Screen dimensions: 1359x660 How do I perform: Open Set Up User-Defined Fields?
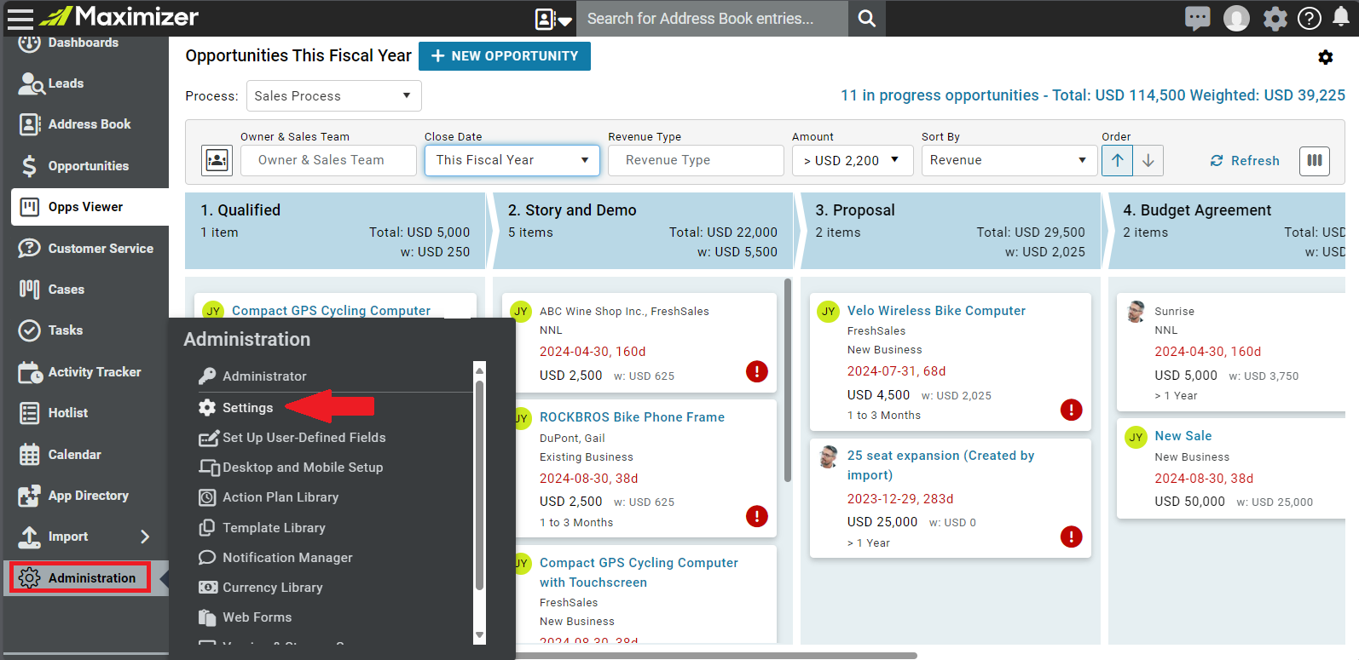pyautogui.click(x=304, y=438)
